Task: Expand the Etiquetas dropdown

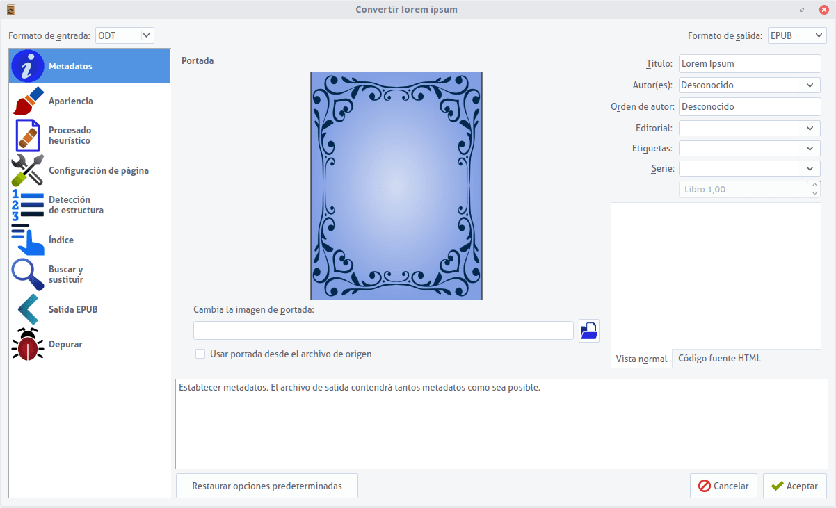Action: [810, 148]
